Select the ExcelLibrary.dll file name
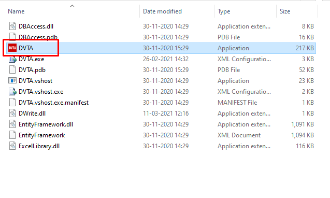330x198 pixels. pos(39,146)
